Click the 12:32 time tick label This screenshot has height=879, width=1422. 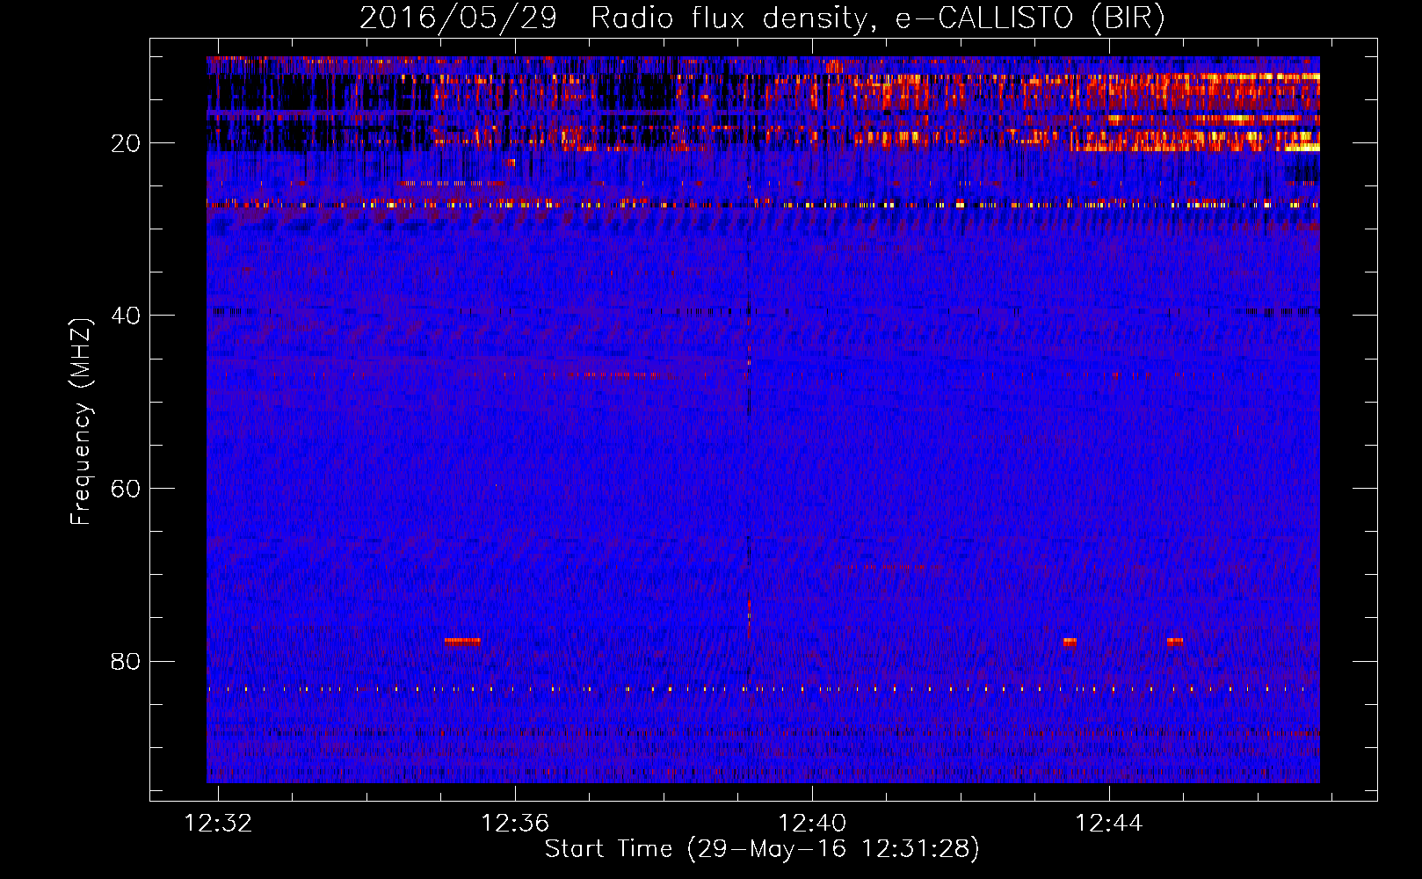coord(218,823)
